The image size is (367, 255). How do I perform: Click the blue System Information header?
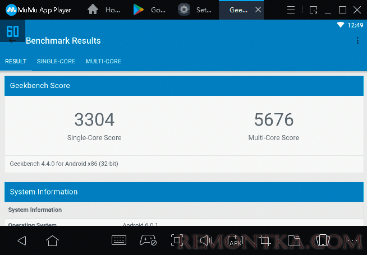[x=184, y=192]
